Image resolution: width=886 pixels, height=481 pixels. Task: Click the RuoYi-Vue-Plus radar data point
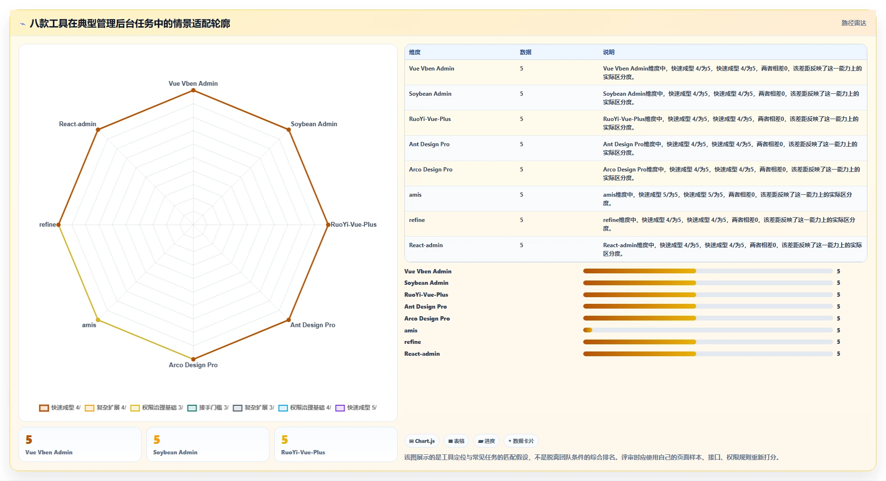(x=328, y=224)
